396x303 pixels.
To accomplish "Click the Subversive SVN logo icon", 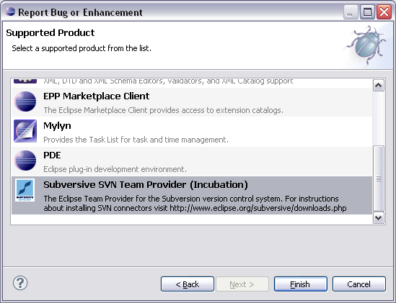I will coord(25,190).
